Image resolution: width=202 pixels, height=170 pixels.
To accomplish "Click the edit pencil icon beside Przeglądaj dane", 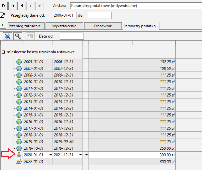I will click(3, 15).
